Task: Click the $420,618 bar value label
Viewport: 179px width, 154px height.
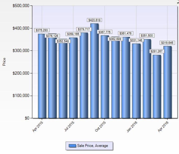Action: 94,20
